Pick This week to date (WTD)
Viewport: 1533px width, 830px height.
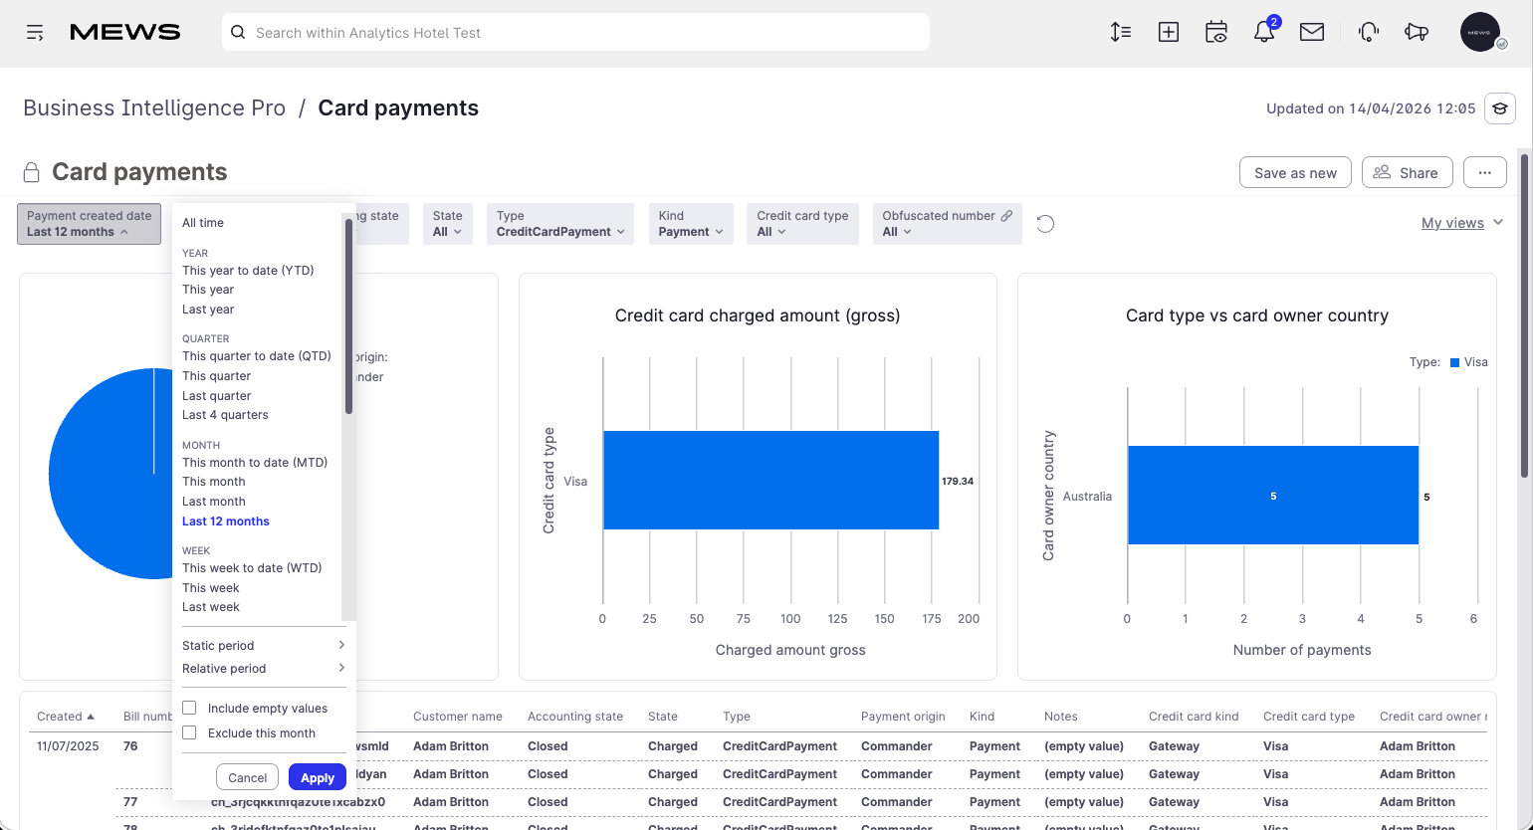coord(252,568)
